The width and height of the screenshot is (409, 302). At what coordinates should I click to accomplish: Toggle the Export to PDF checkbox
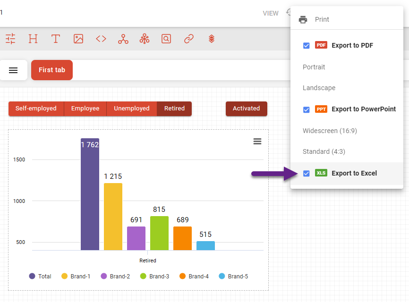point(307,45)
